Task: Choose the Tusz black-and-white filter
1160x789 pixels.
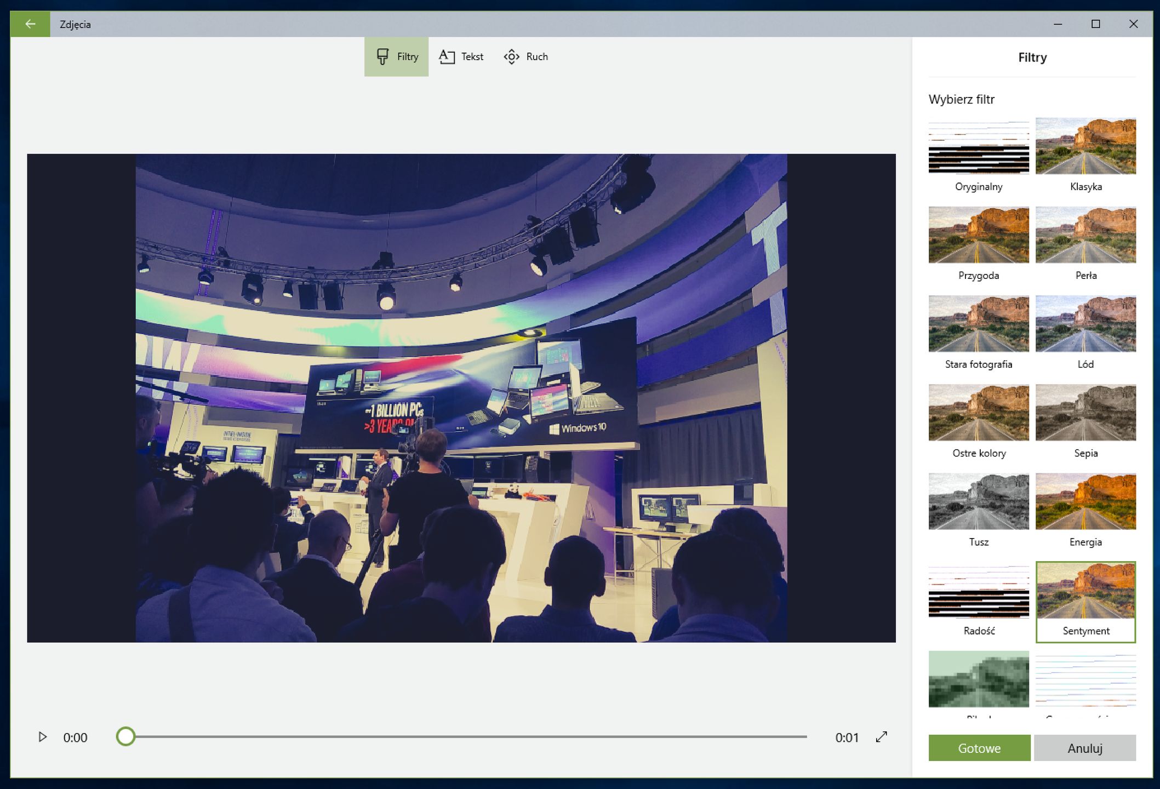Action: tap(978, 501)
